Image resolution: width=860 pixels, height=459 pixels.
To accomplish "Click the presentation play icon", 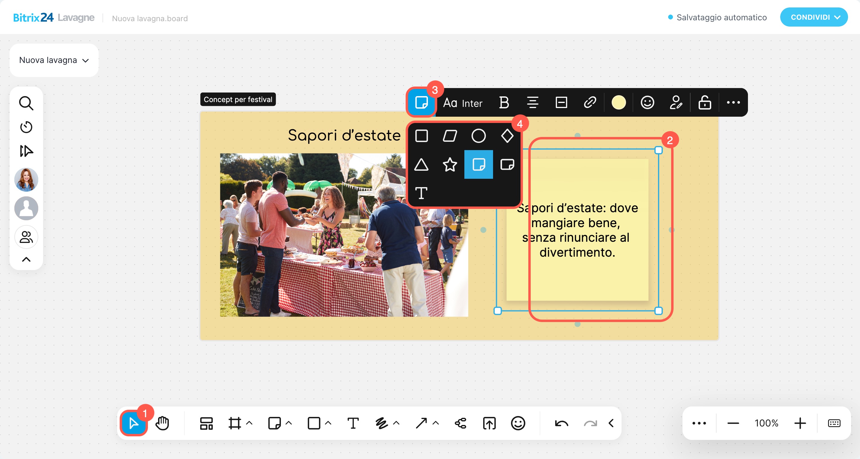I will [x=26, y=151].
